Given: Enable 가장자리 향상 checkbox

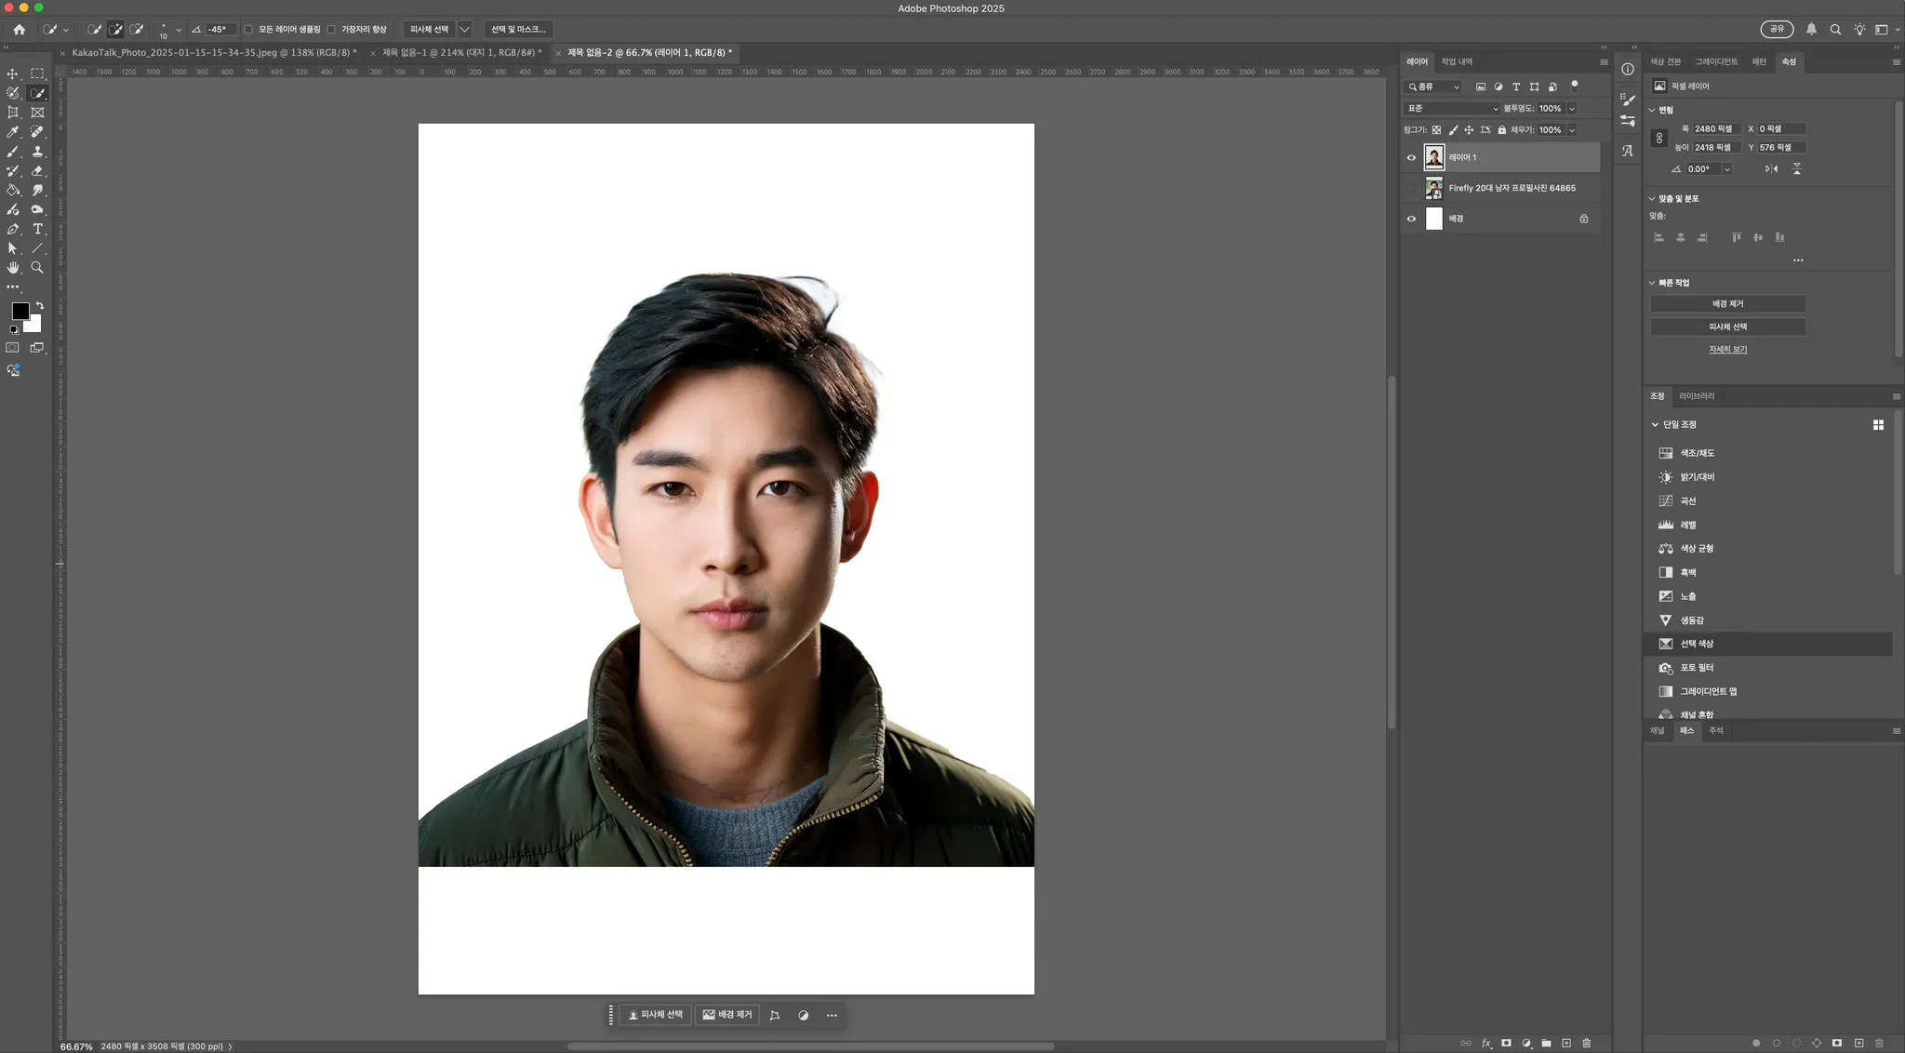Looking at the screenshot, I should coord(331,30).
